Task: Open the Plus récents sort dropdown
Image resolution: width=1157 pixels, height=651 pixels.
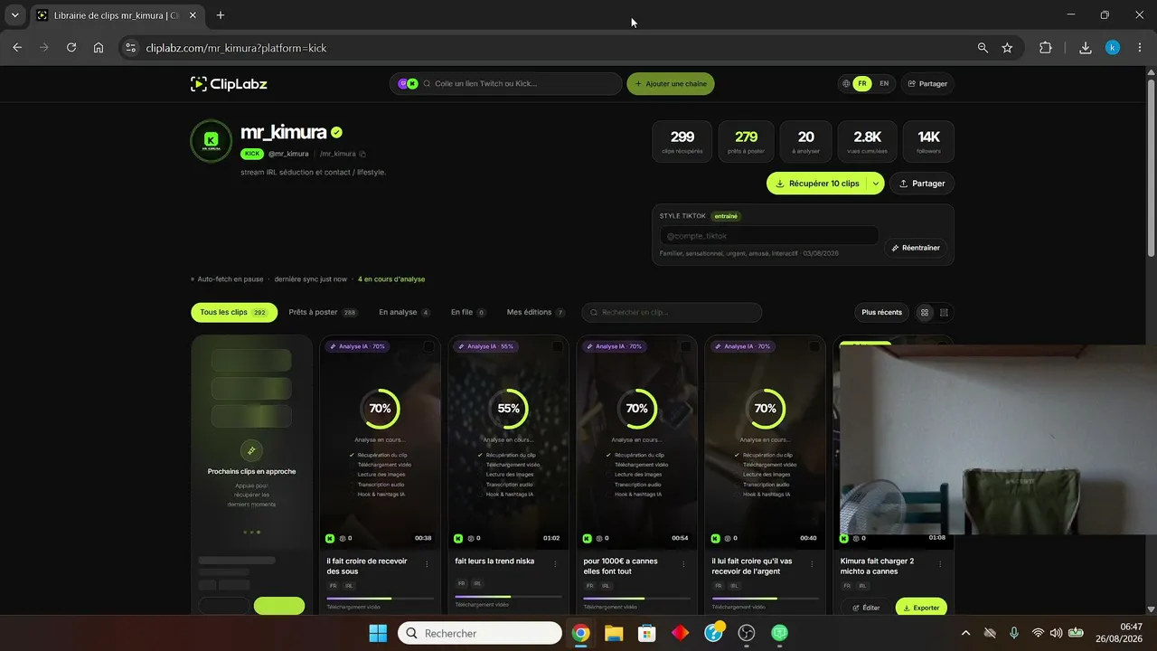Action: (x=881, y=313)
